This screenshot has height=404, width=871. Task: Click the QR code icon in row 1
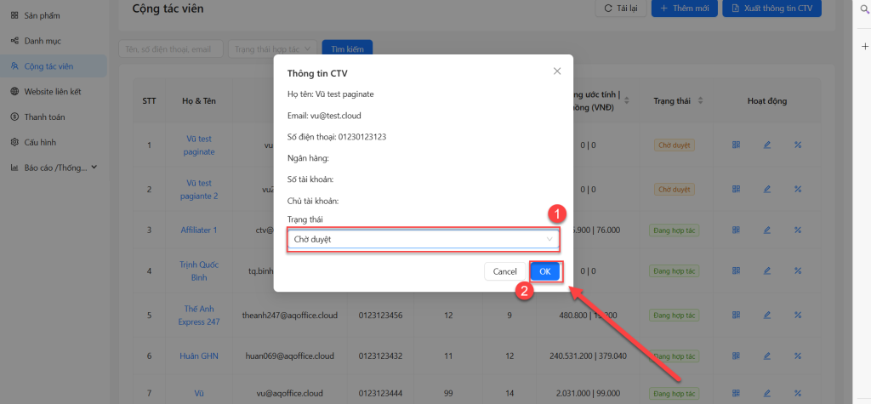point(737,145)
